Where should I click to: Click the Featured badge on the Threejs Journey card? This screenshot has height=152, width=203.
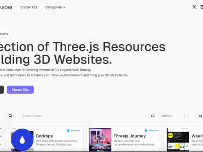pos(151,131)
